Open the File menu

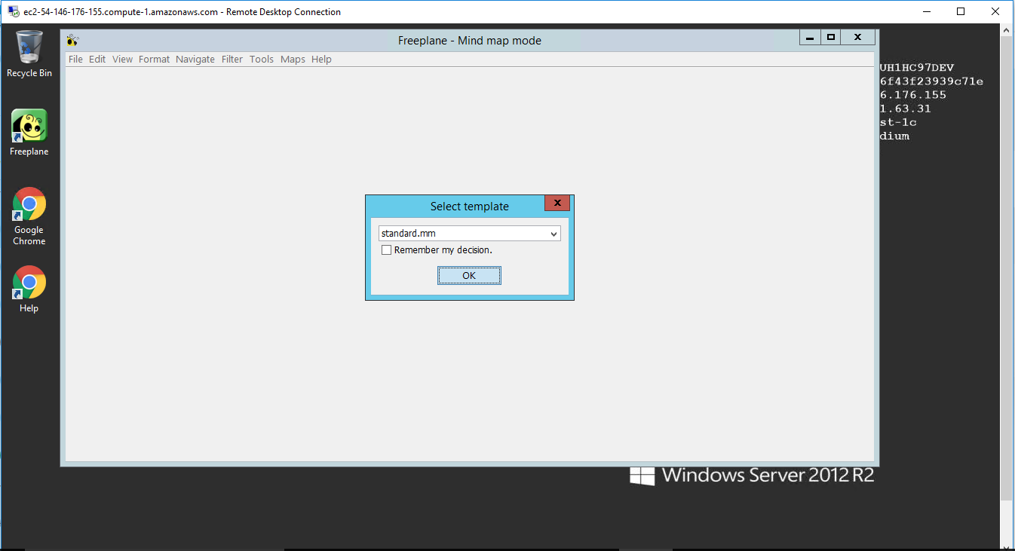pyautogui.click(x=75, y=60)
